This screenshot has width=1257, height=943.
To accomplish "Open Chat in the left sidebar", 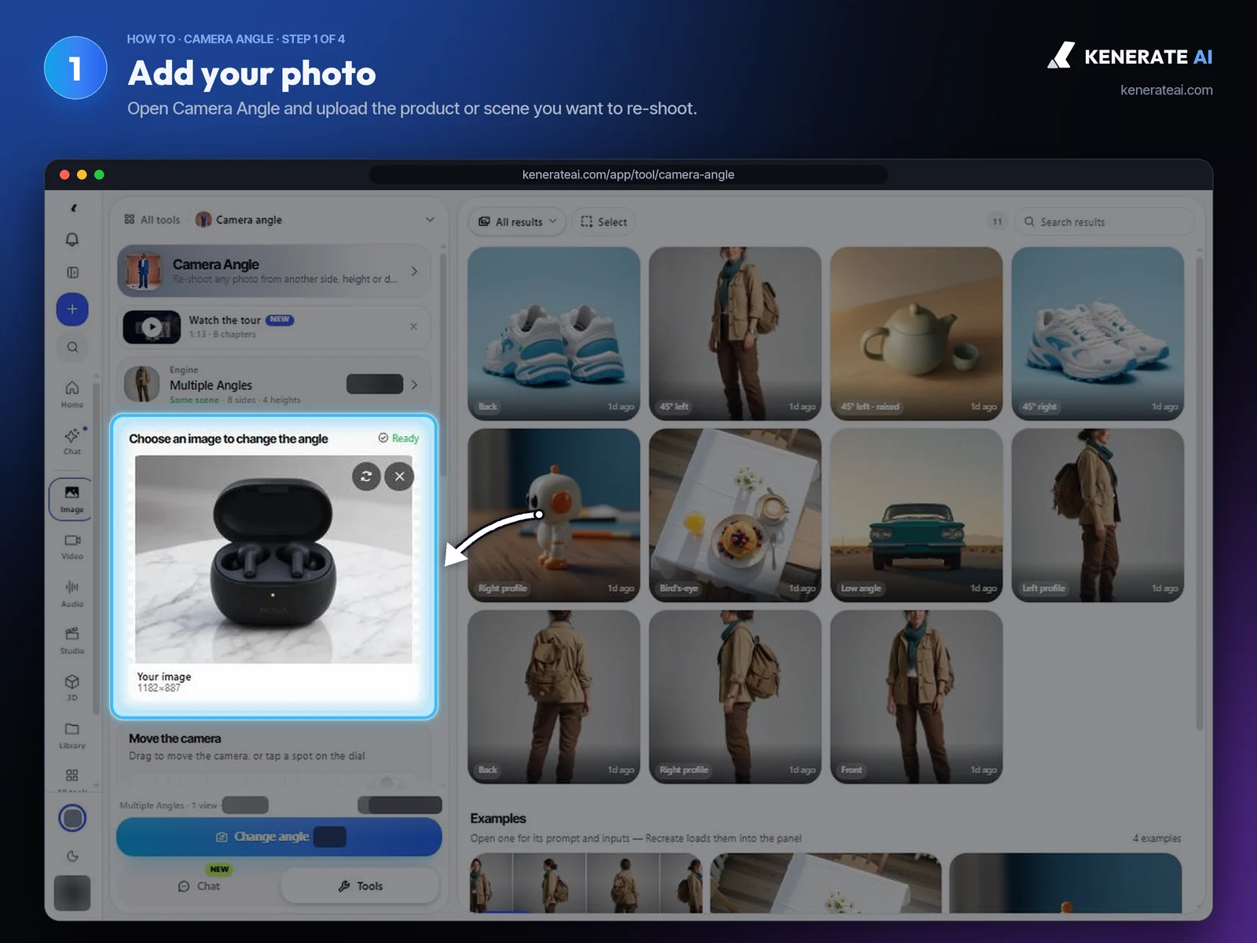I will click(72, 441).
